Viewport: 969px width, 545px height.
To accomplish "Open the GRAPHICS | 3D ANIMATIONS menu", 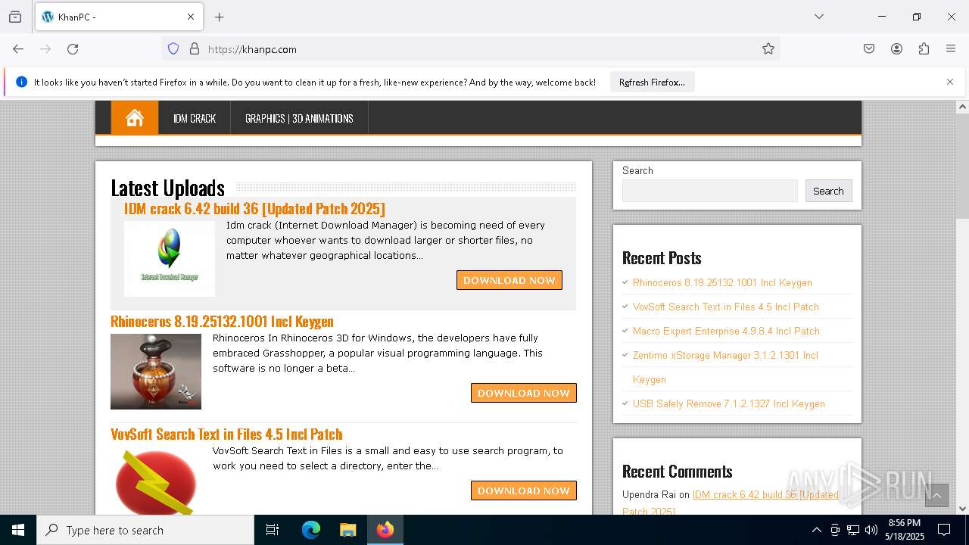I will pyautogui.click(x=299, y=118).
